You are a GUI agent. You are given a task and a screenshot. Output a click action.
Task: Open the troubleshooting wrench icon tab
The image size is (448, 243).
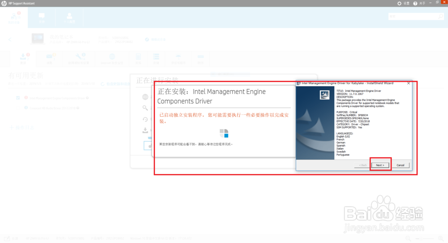pos(78,58)
